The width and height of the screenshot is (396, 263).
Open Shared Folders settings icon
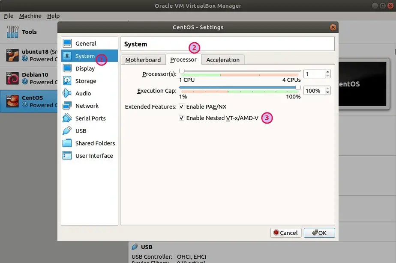tap(67, 143)
